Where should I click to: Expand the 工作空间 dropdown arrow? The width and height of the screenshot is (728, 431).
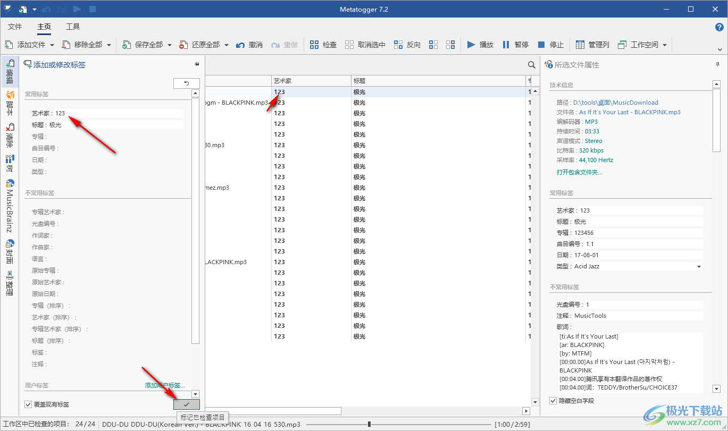(665, 45)
